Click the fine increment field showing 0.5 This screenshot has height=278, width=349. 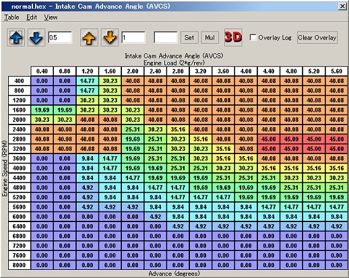click(x=60, y=38)
